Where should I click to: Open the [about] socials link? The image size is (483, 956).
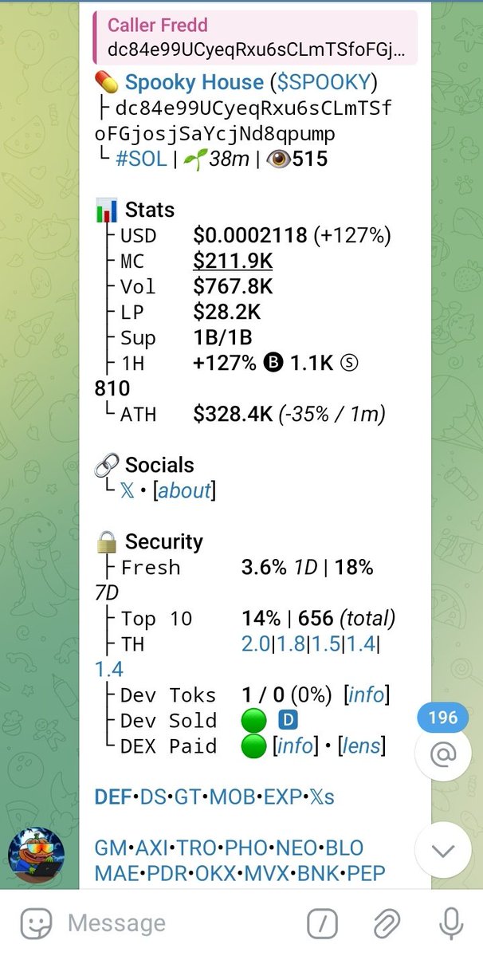pyautogui.click(x=187, y=491)
